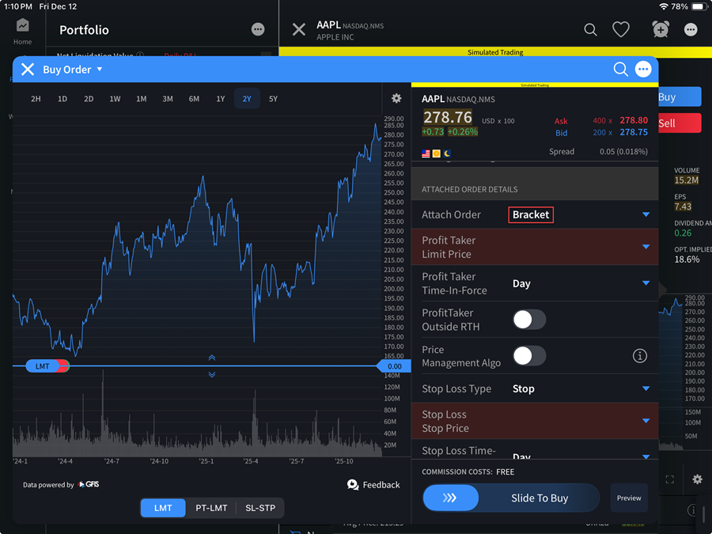This screenshot has height=534, width=712.
Task: Click the search icon in Buy Order header
Action: coord(620,70)
